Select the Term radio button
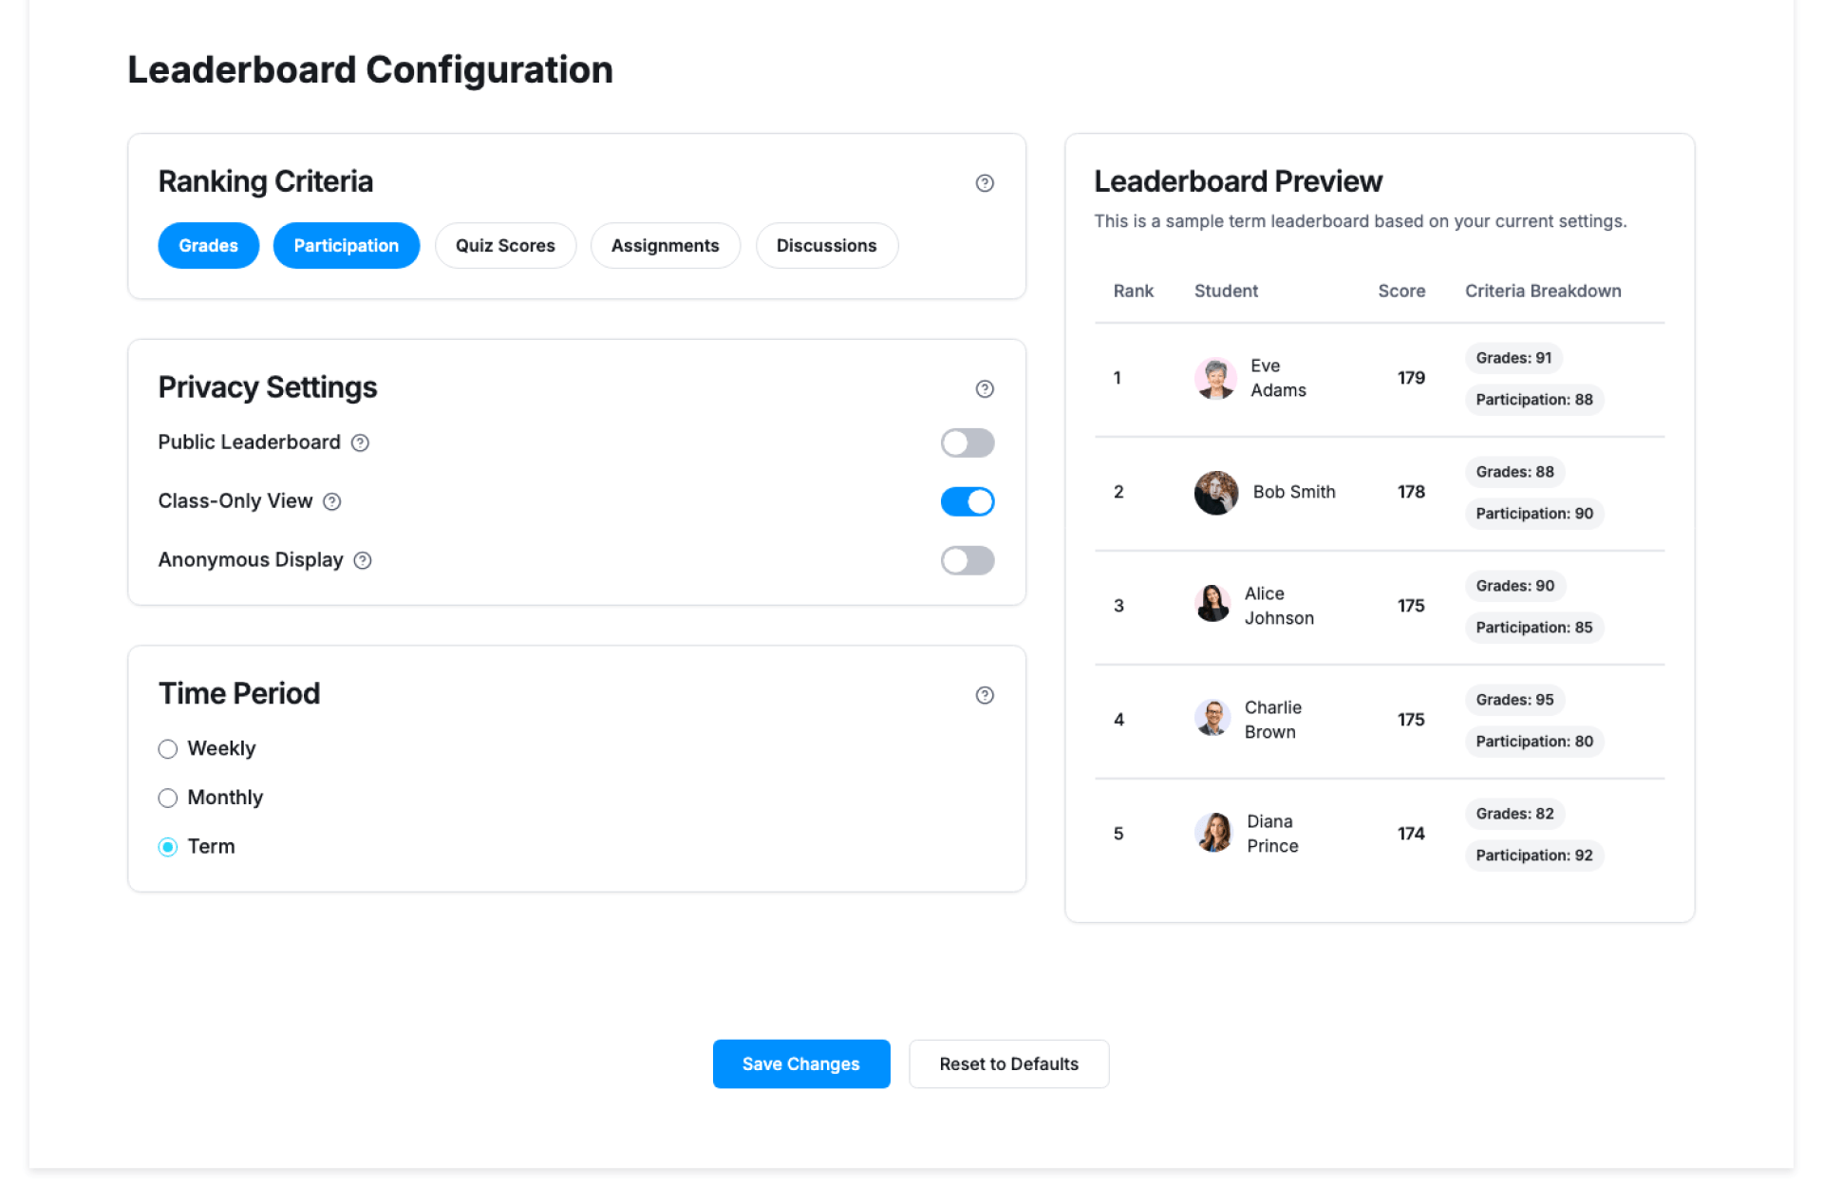This screenshot has height=1185, width=1823. [x=168, y=847]
